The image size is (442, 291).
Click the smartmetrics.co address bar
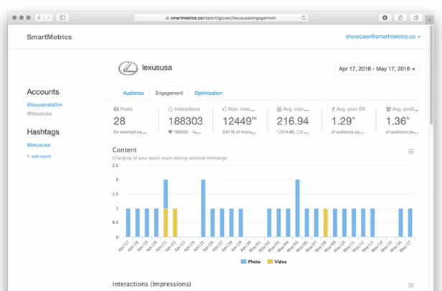click(221, 18)
